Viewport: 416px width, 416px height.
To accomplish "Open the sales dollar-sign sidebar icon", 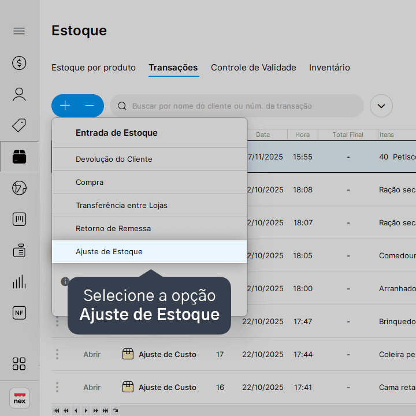I will (x=19, y=63).
